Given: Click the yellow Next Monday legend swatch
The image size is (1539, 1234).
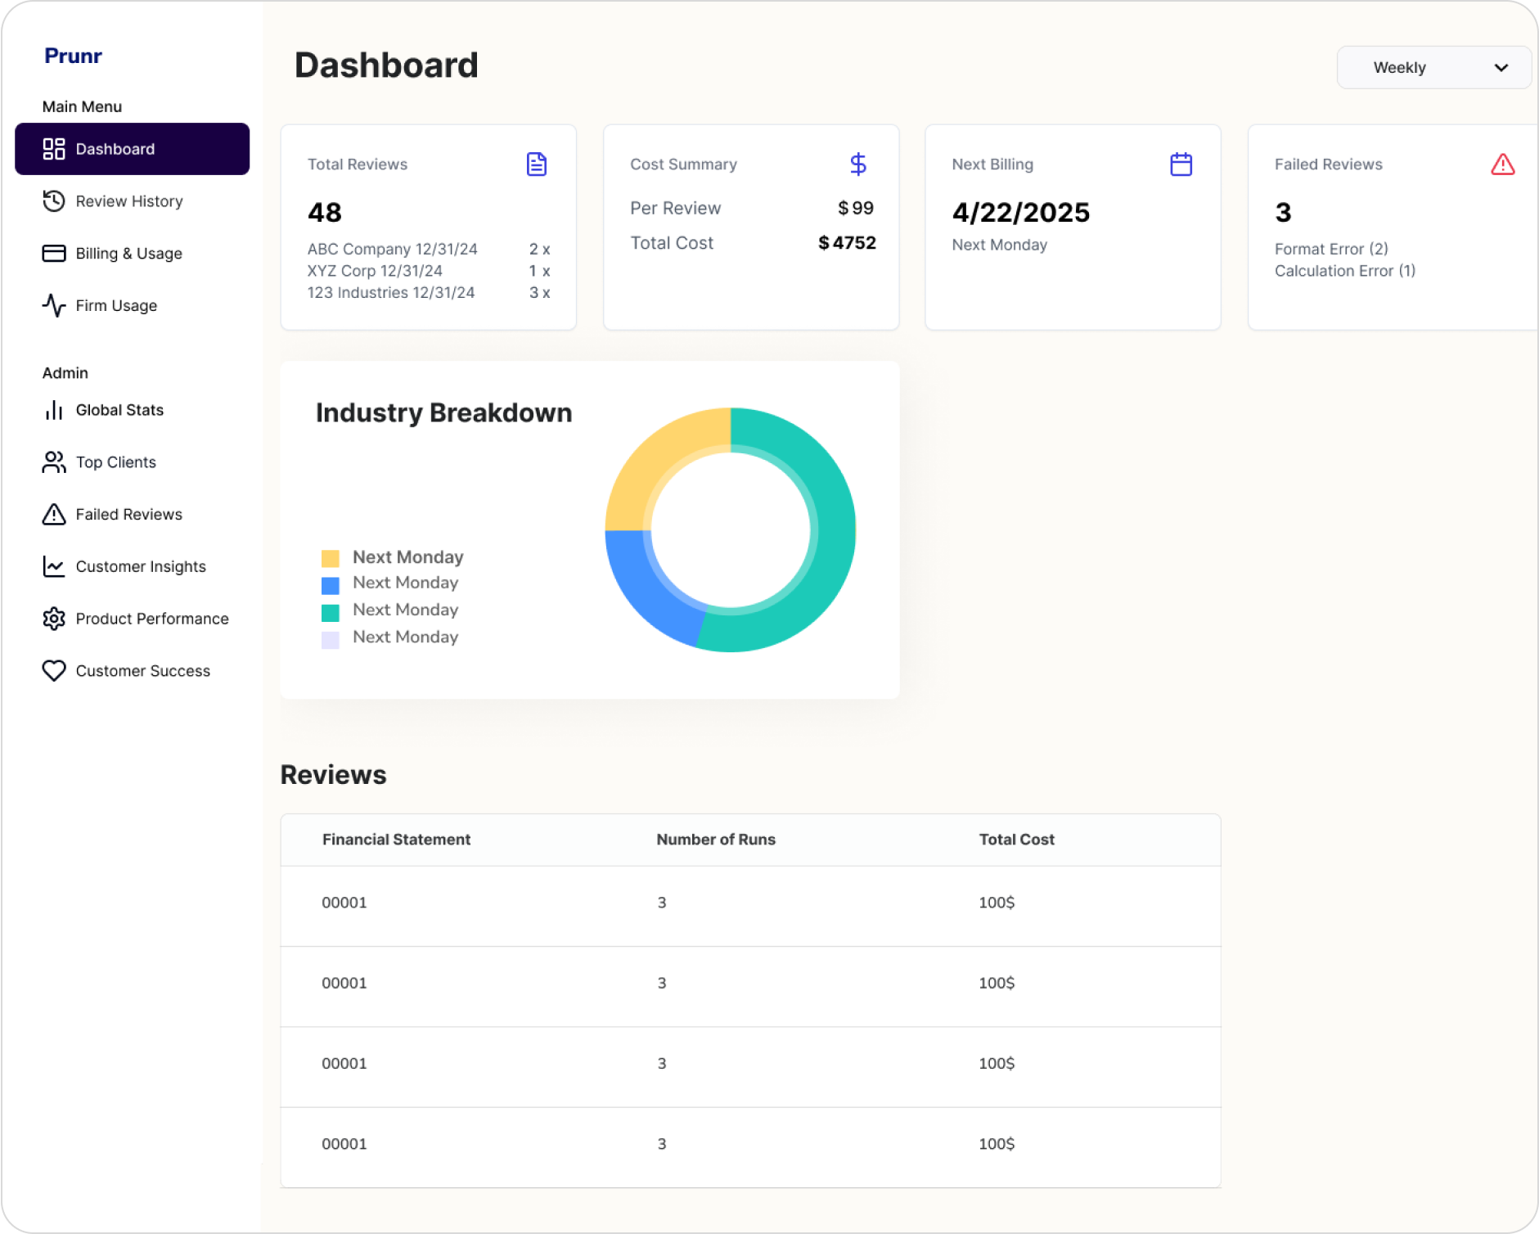Looking at the screenshot, I should click(331, 558).
